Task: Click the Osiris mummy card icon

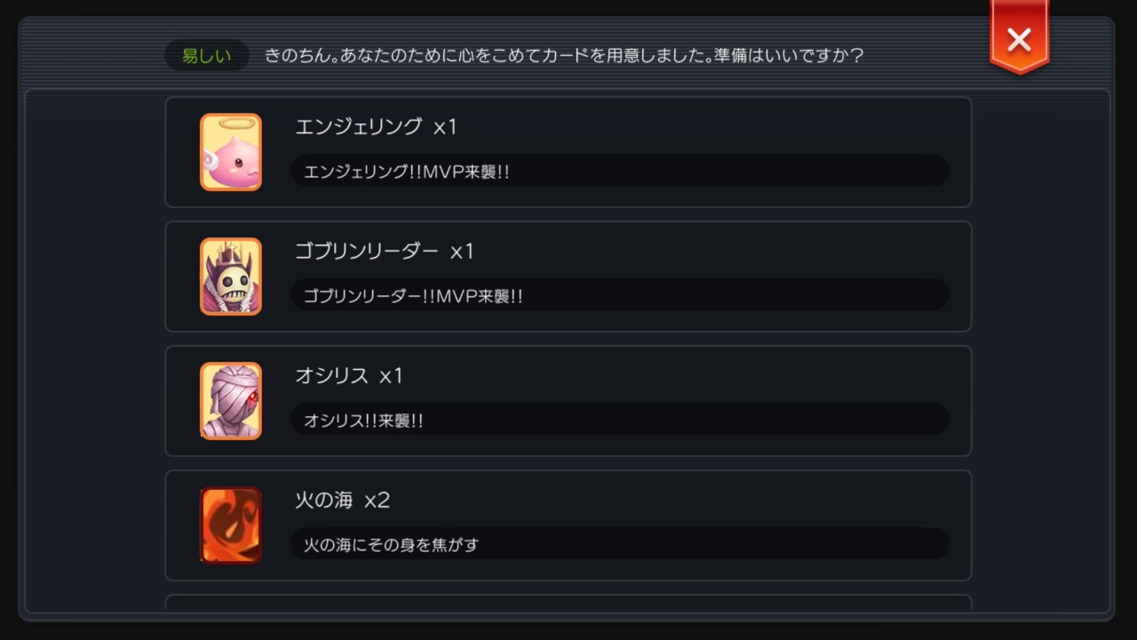Action: coord(230,401)
